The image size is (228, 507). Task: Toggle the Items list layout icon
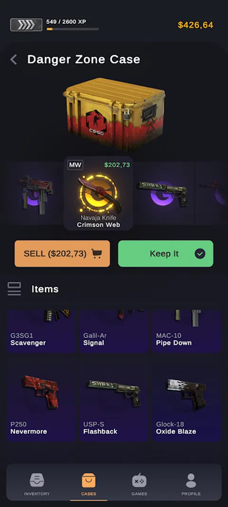click(x=14, y=289)
